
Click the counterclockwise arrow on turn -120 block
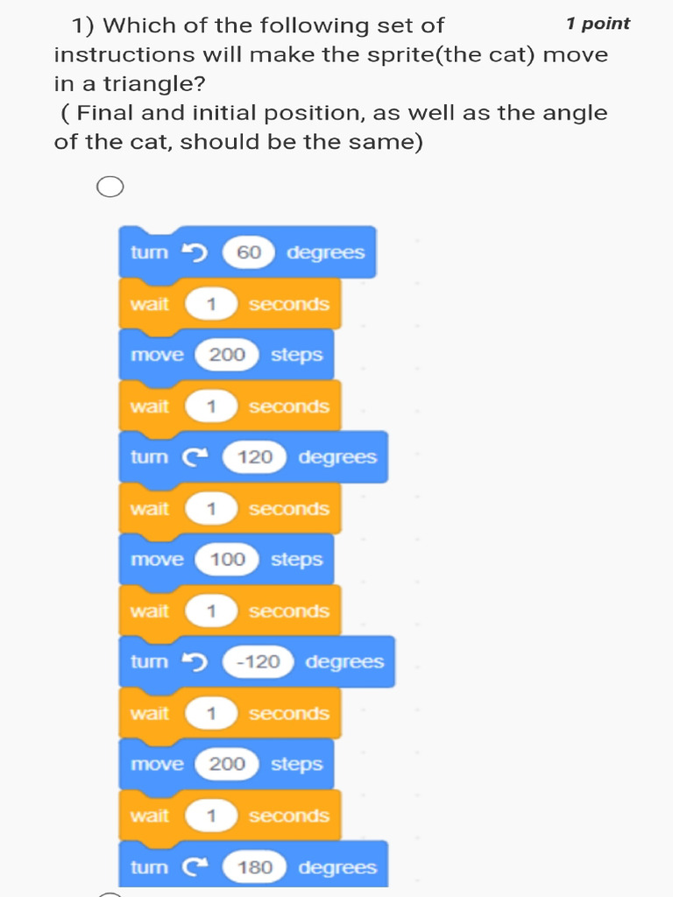pos(193,662)
